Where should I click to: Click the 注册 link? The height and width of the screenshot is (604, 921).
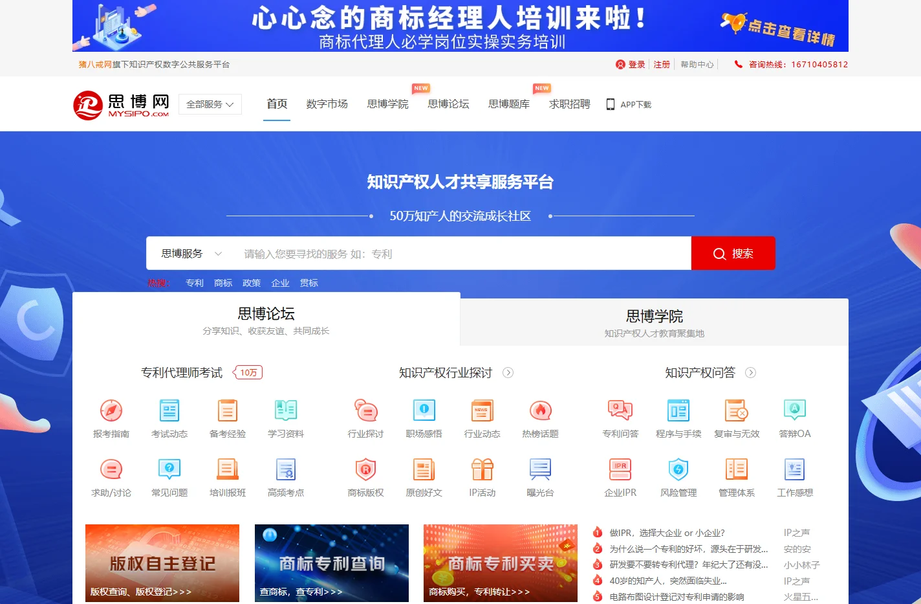point(662,65)
